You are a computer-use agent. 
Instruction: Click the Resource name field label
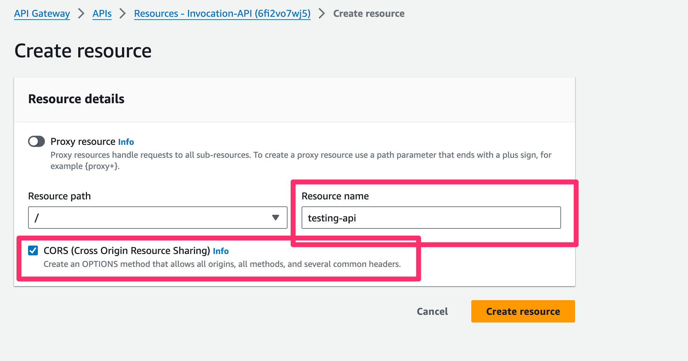point(335,196)
